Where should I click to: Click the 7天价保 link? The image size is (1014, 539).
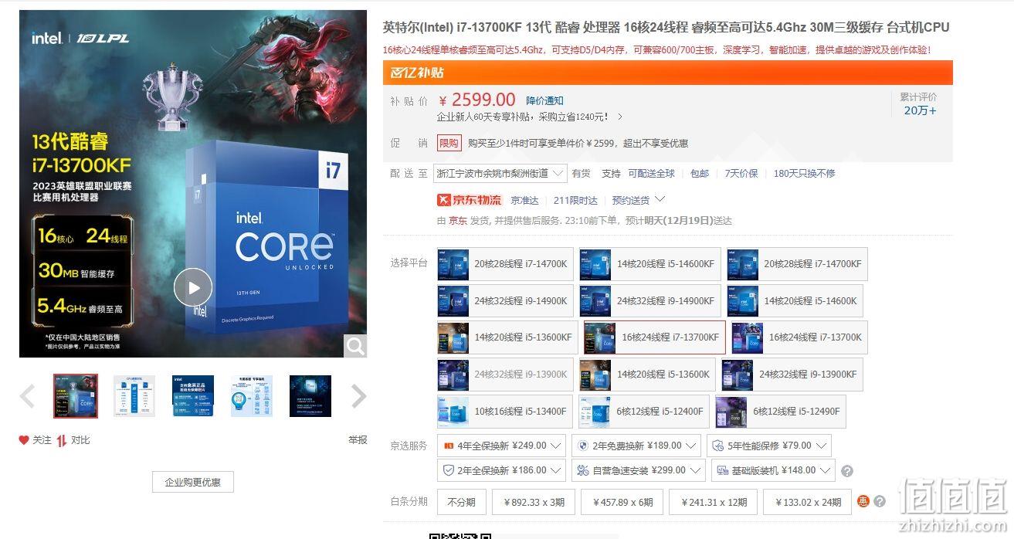[741, 174]
